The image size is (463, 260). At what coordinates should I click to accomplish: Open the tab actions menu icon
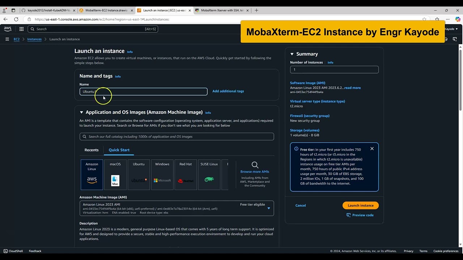[x=13, y=10]
